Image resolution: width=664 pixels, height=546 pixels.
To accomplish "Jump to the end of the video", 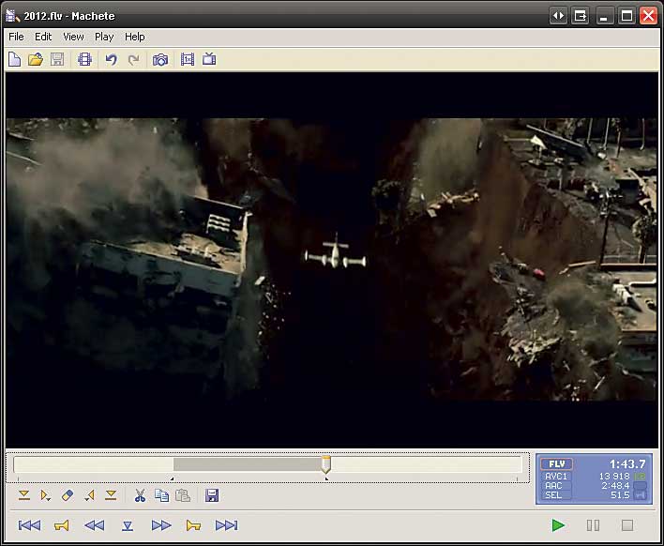I will [227, 525].
